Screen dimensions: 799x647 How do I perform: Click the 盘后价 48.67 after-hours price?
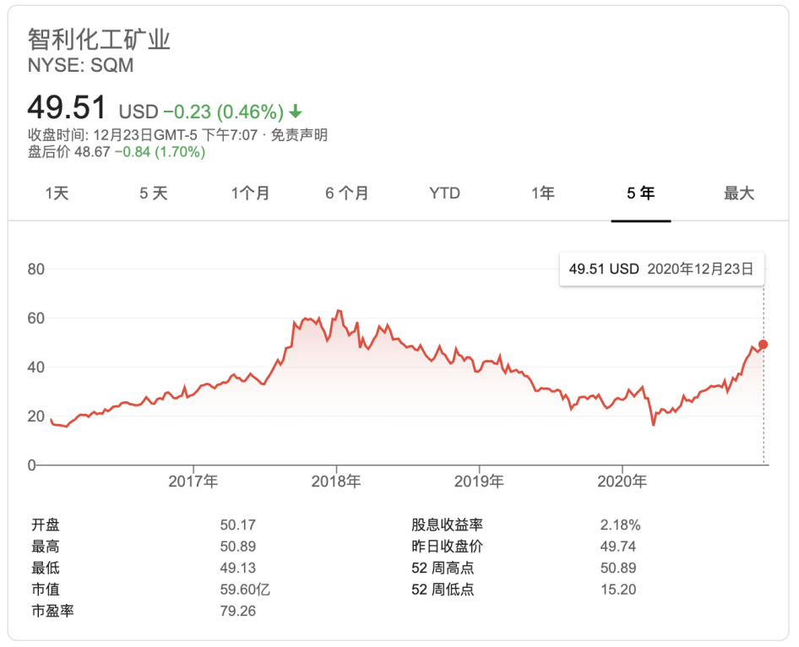(93, 152)
